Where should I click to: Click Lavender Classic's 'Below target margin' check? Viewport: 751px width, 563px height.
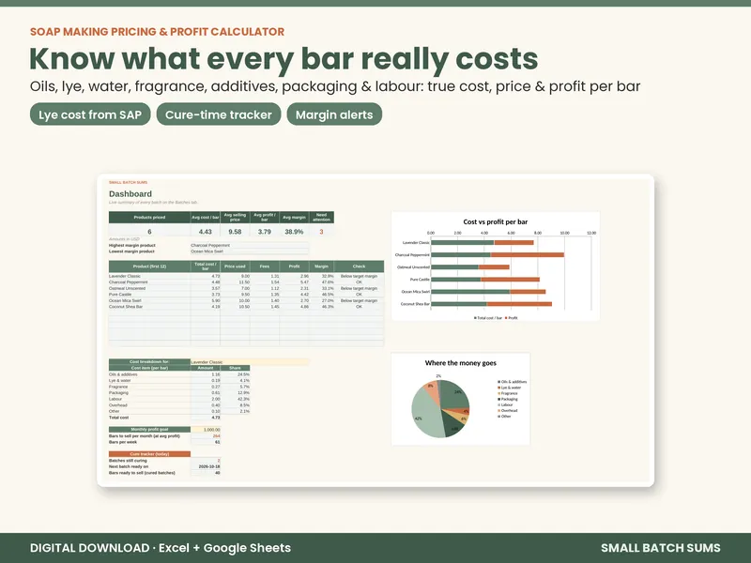[x=360, y=276]
